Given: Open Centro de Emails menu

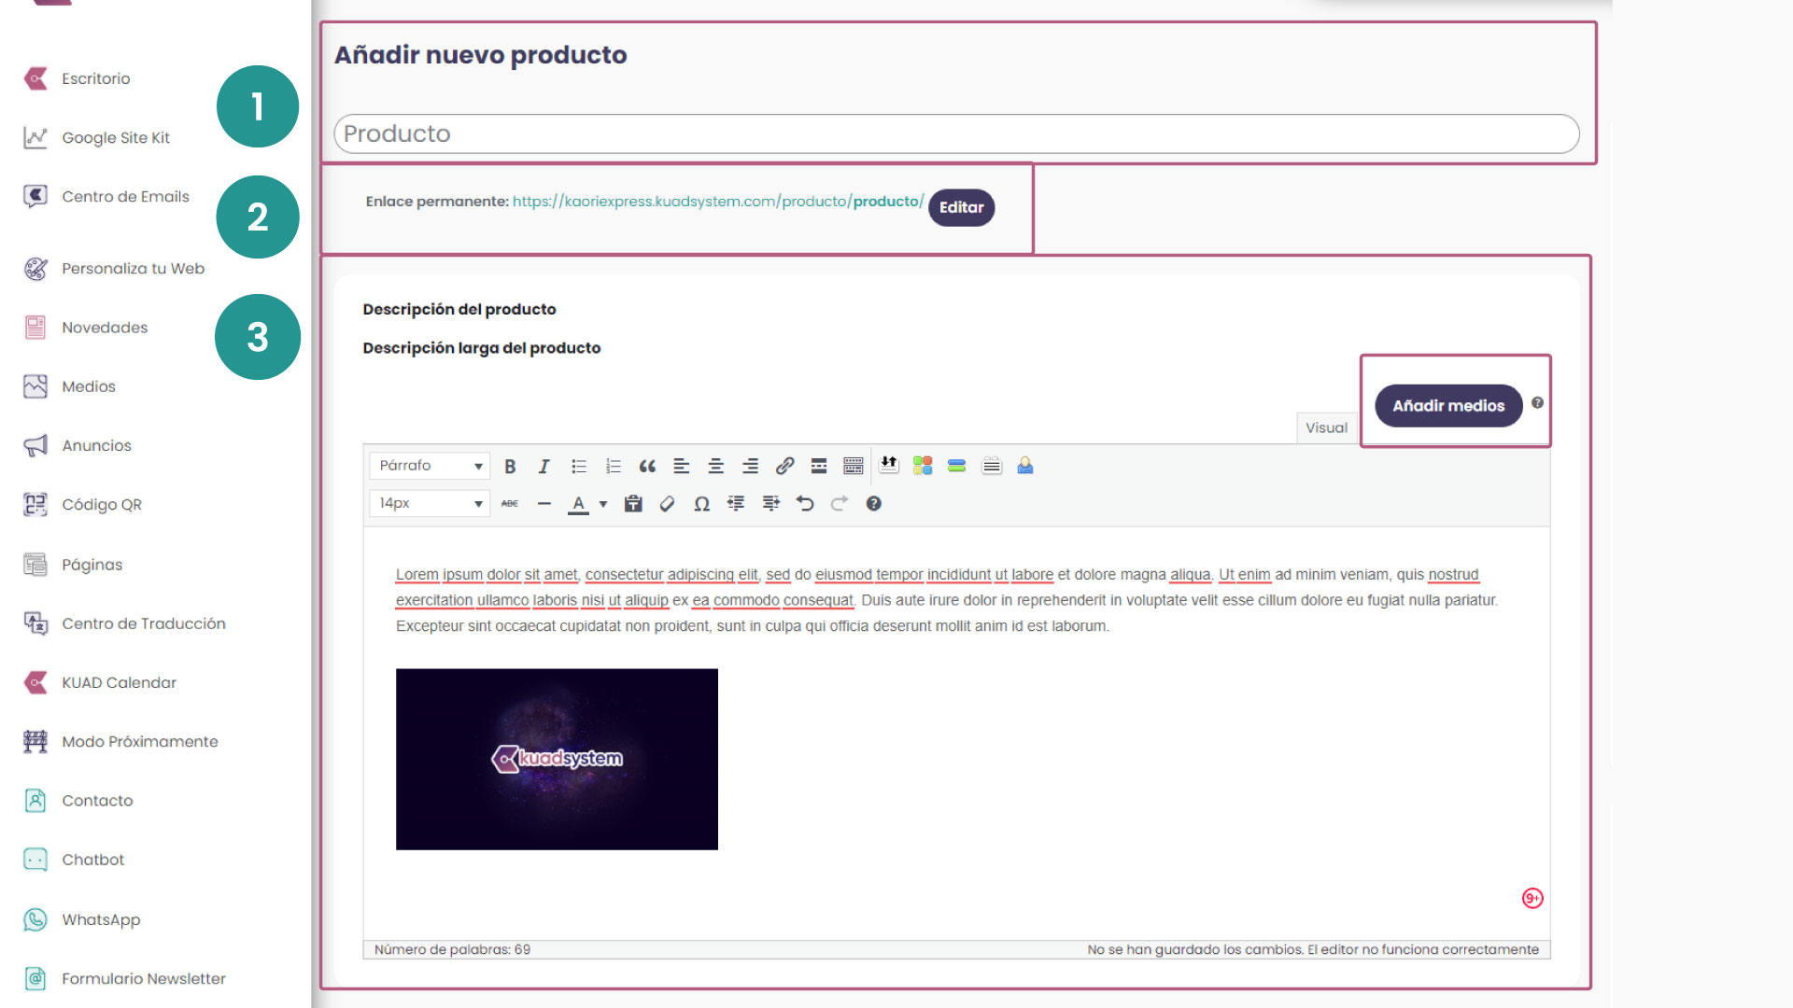Looking at the screenshot, I should [x=125, y=196].
